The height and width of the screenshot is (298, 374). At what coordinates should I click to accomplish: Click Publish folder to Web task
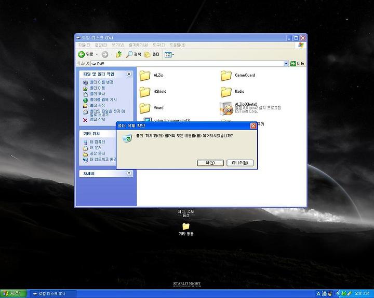coord(103,100)
